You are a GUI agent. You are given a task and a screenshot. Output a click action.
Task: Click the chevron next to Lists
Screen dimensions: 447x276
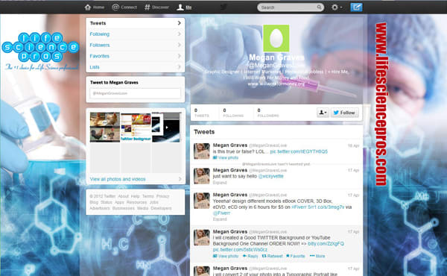pyautogui.click(x=179, y=67)
